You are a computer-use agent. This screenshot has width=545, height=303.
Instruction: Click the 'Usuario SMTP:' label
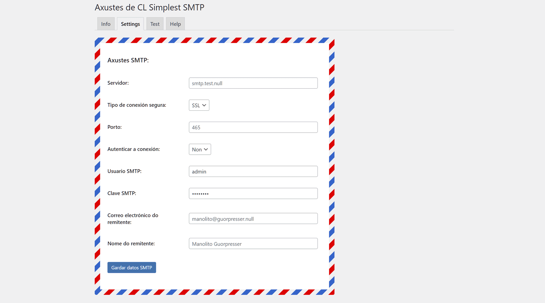point(124,171)
